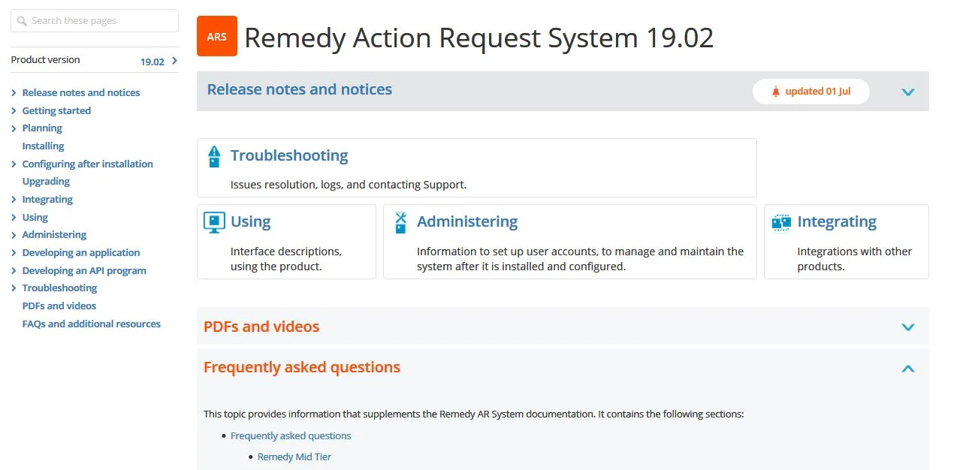Image resolution: width=957 pixels, height=470 pixels.
Task: Open FAQs and additional resources in sidebar
Action: click(91, 324)
